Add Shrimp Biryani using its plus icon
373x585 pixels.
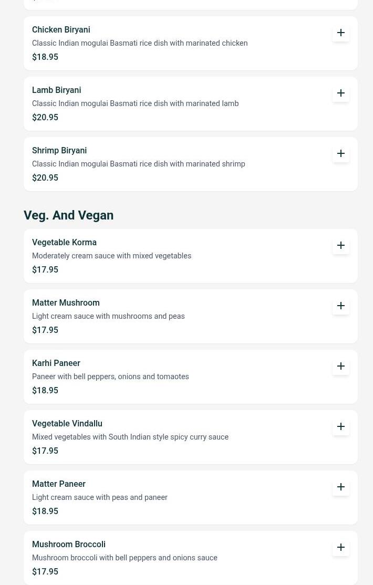[x=341, y=153]
